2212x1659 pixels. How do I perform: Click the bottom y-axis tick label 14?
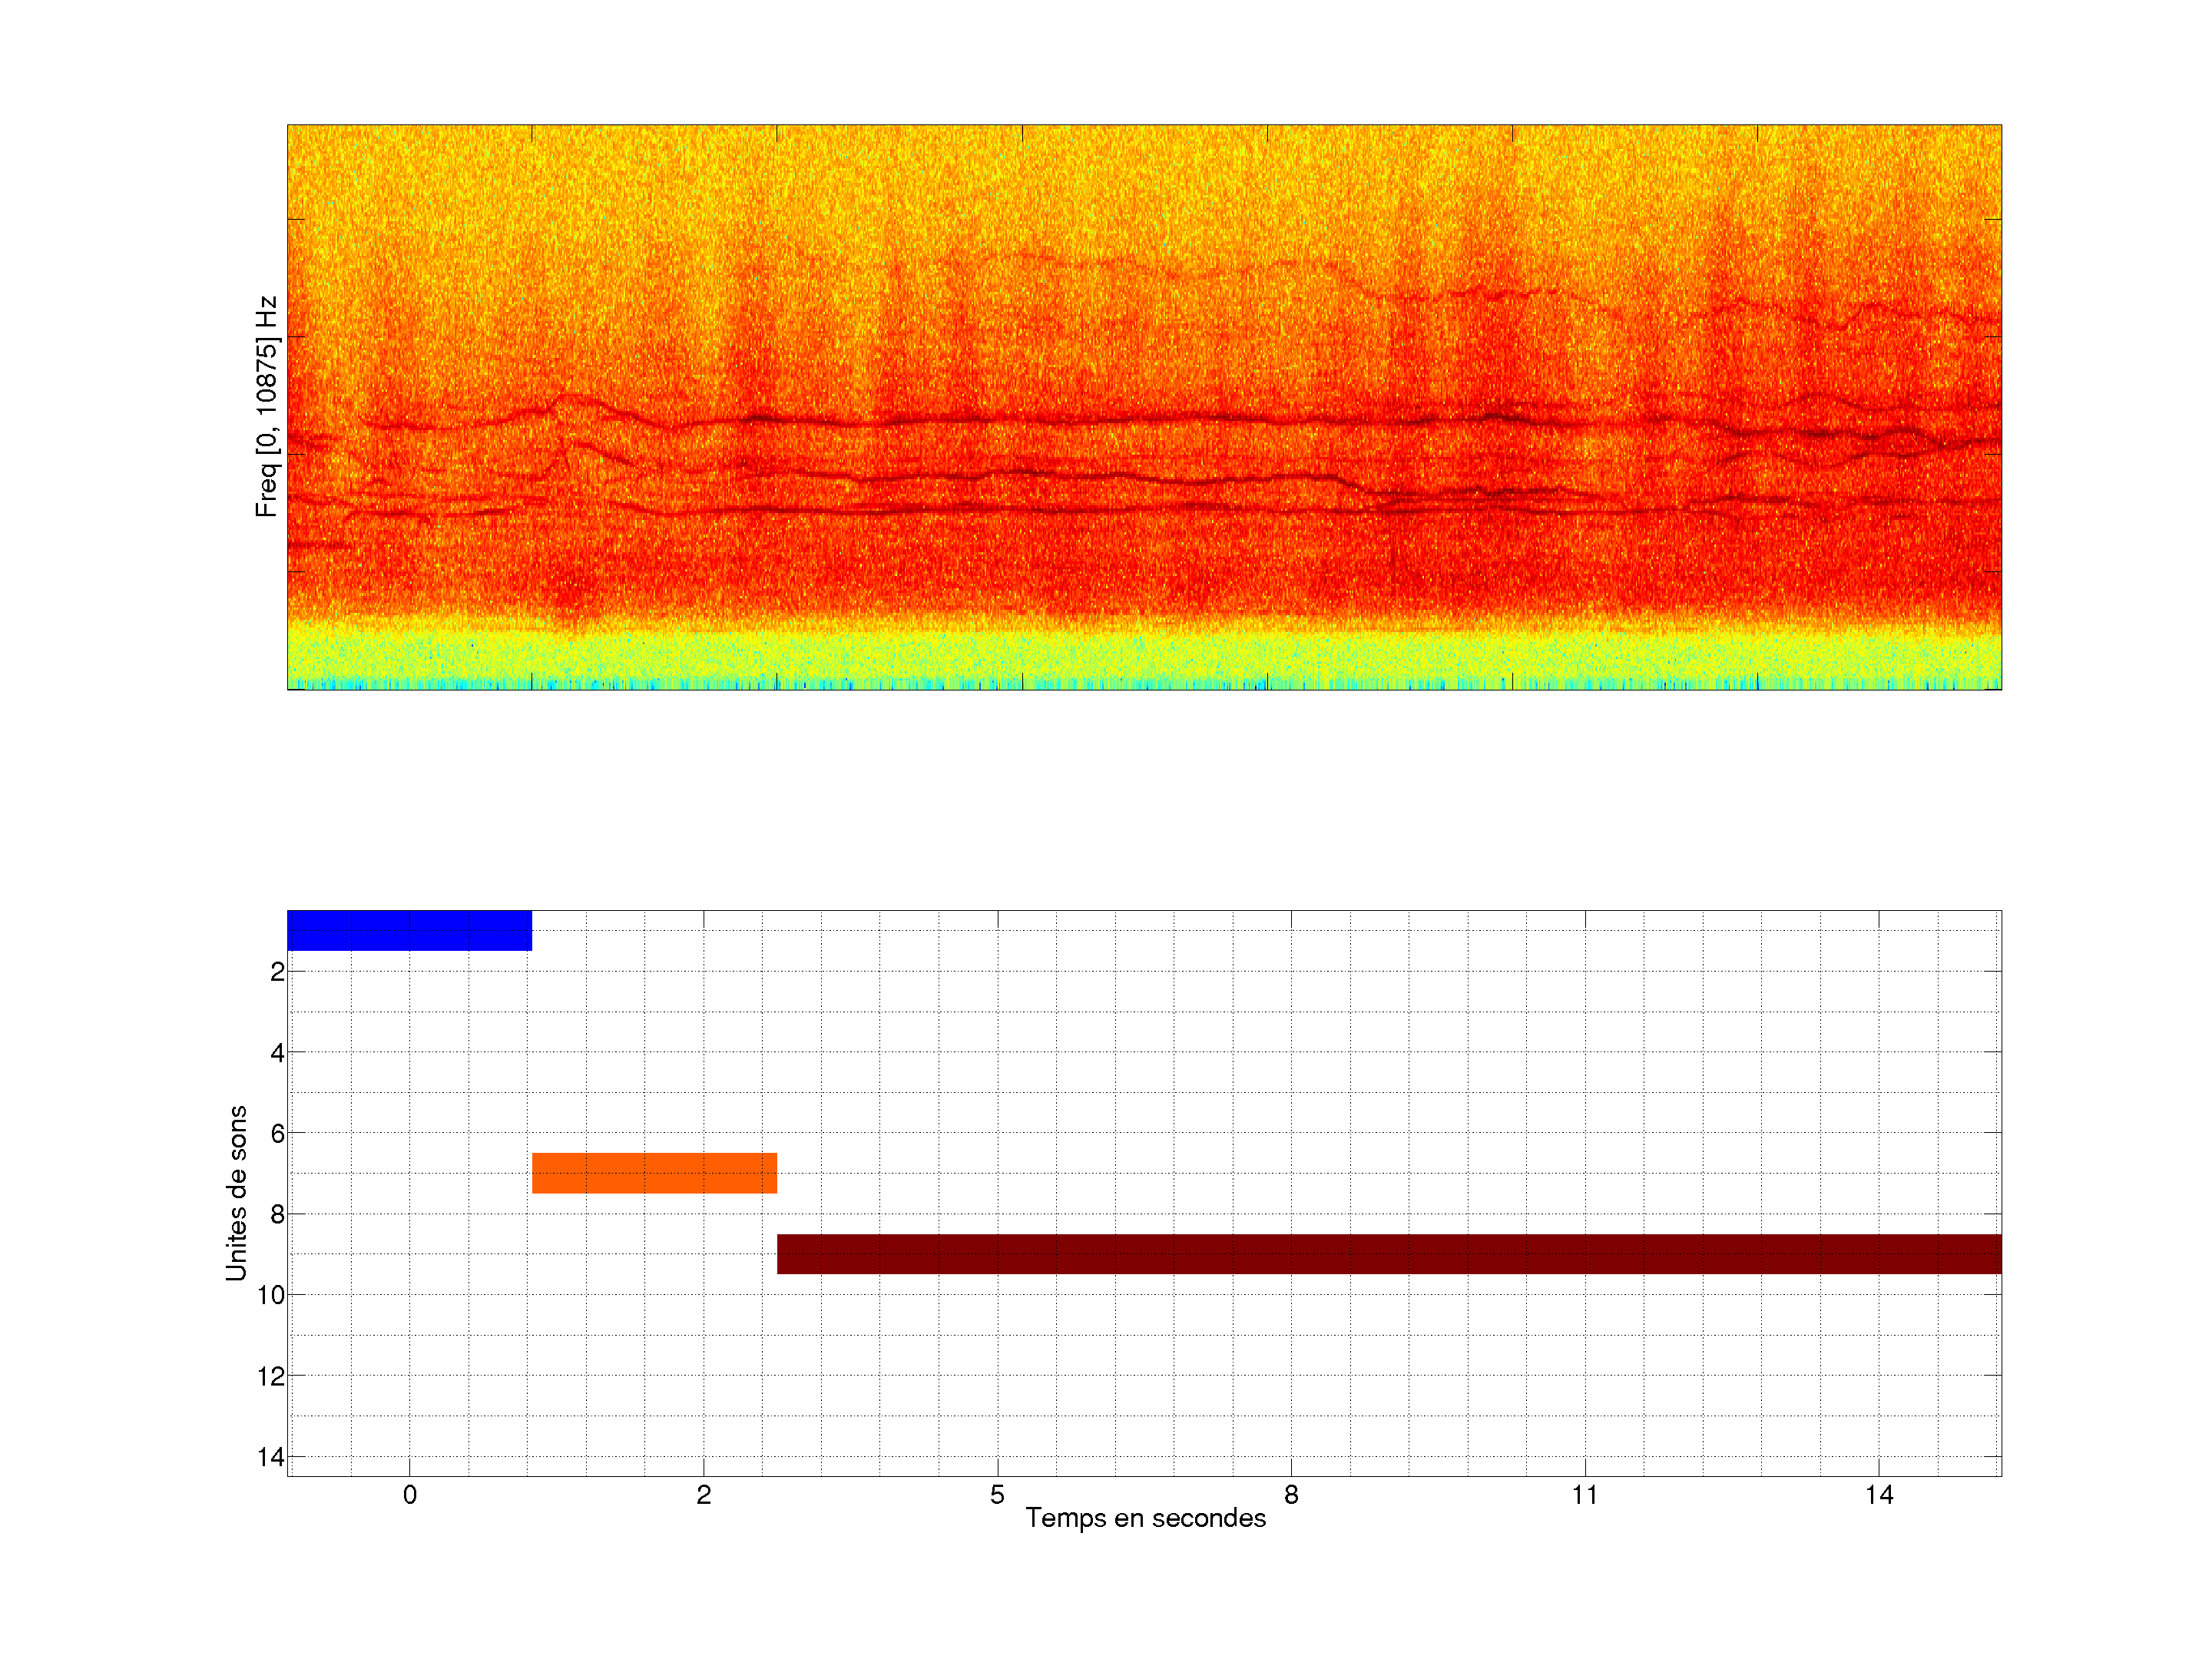click(271, 1457)
